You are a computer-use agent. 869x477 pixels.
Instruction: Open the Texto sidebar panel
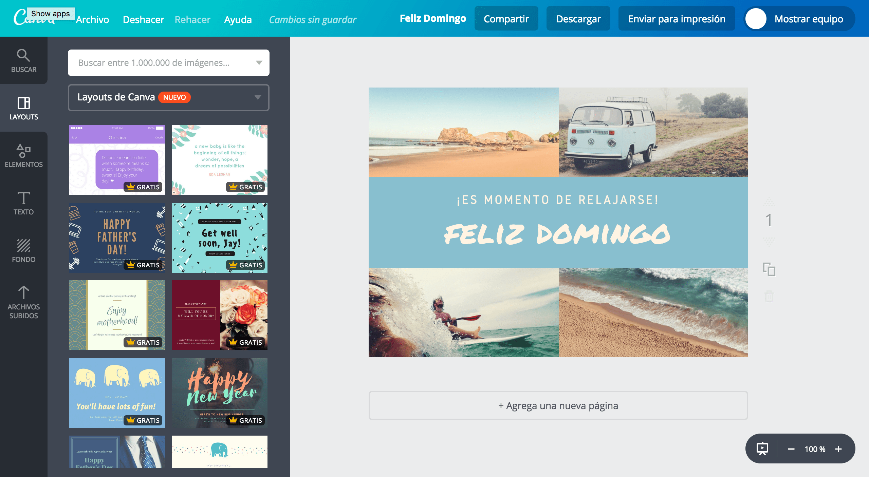24,203
